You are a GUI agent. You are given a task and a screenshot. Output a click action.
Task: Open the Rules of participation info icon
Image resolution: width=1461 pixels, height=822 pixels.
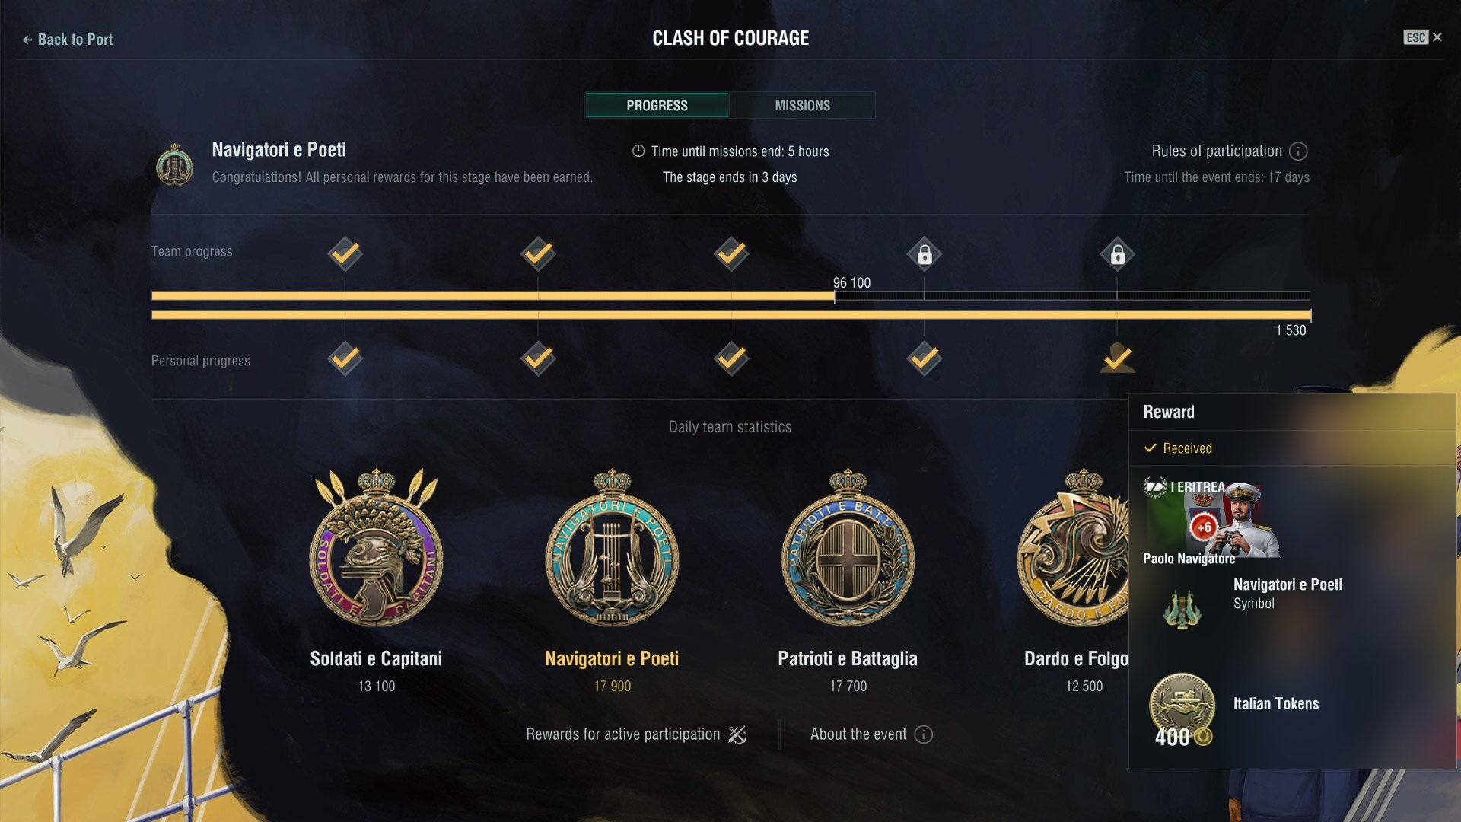coord(1298,151)
